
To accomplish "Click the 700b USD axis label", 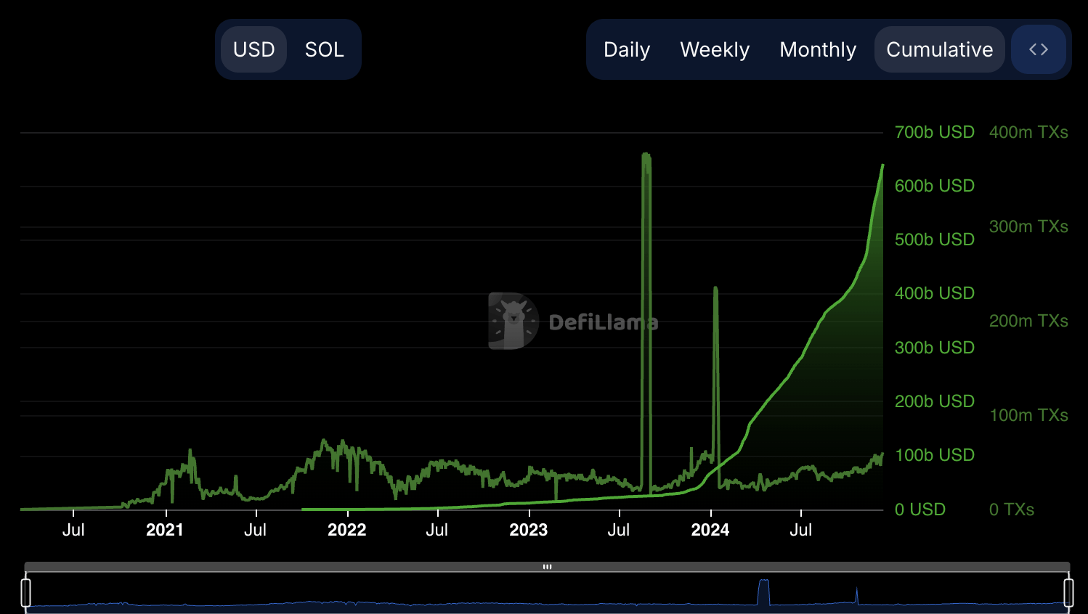I will coord(934,132).
